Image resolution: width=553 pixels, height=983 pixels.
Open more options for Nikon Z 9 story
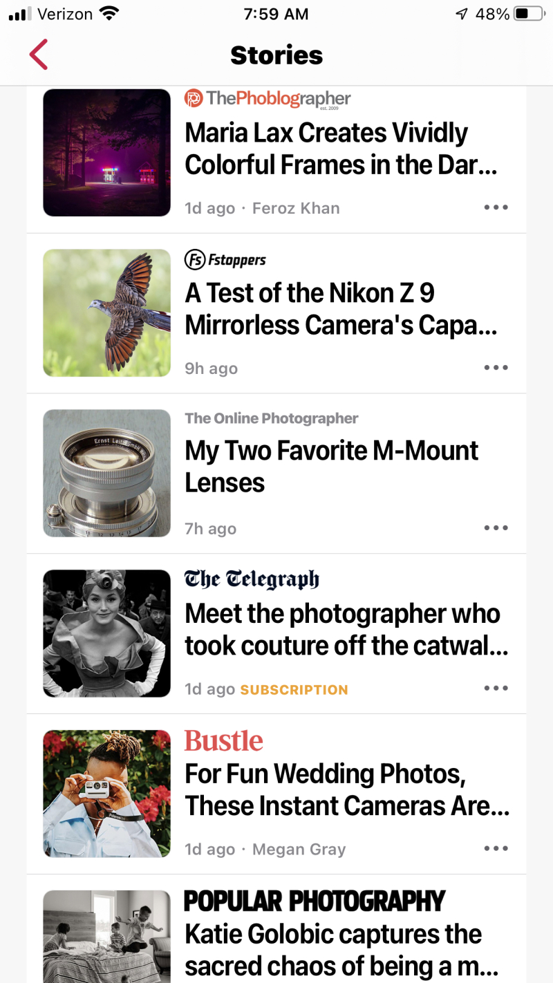click(x=496, y=368)
